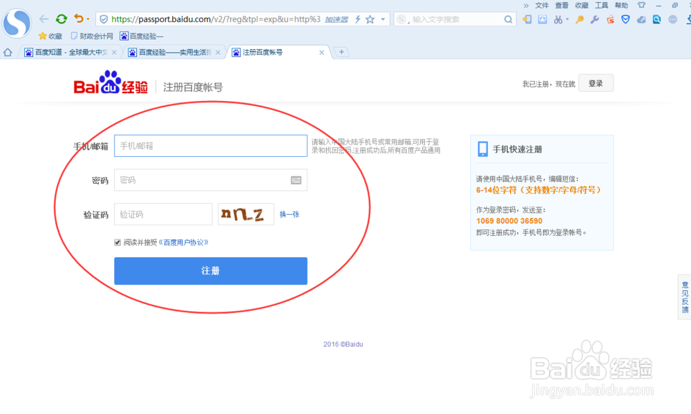Click the security shield in address bar

click(104, 19)
